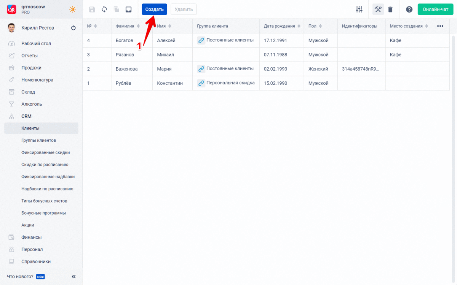
Task: Sort by Дата рождения column arrows
Action: [x=299, y=26]
